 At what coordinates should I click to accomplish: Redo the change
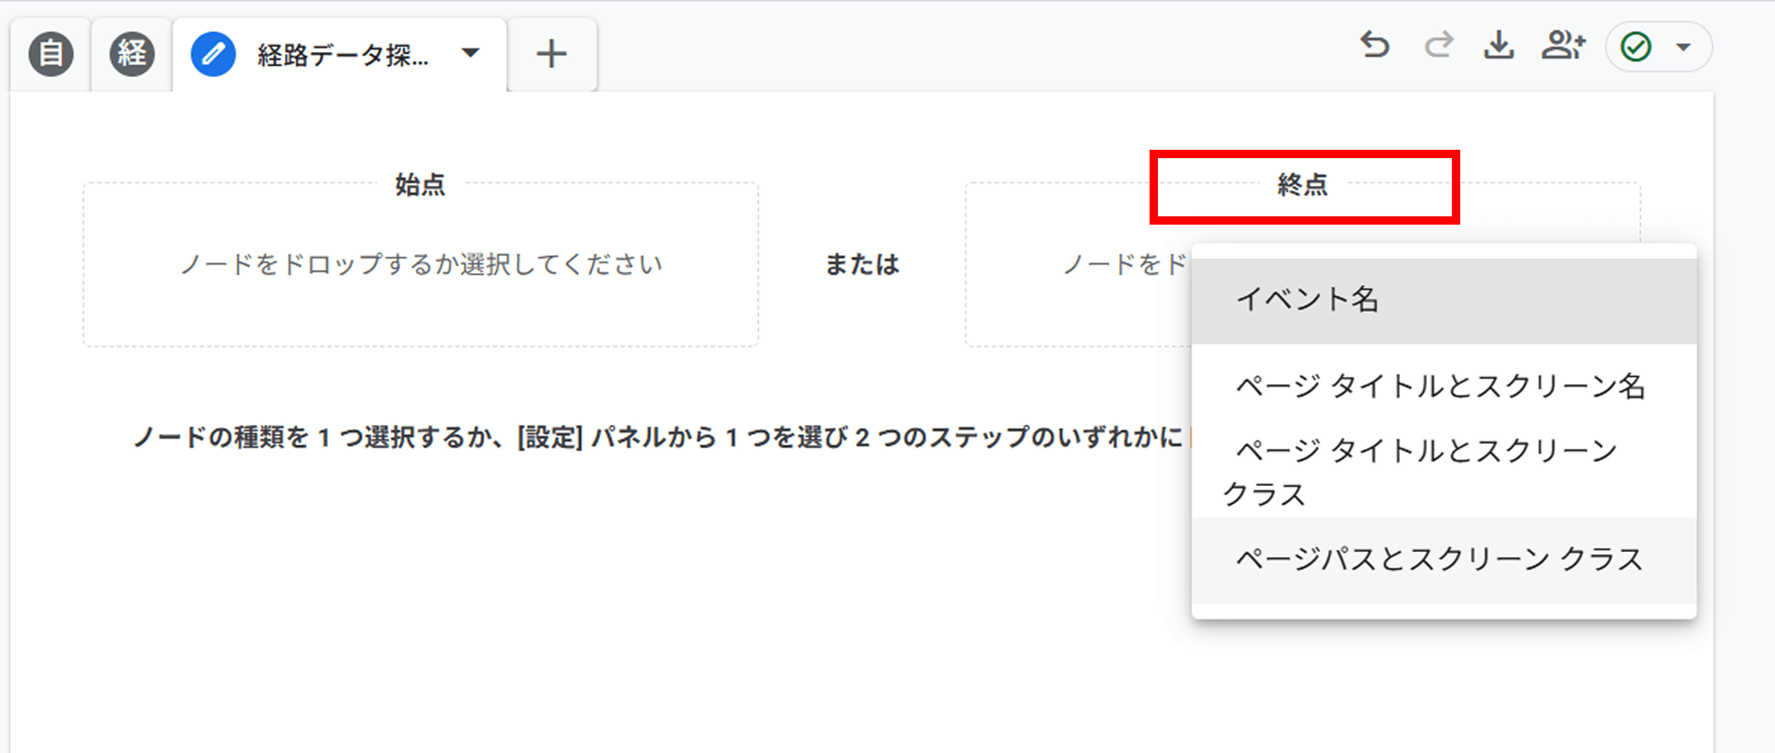[1439, 46]
